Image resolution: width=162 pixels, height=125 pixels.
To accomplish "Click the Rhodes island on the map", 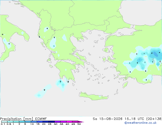I will click(x=125, y=85).
